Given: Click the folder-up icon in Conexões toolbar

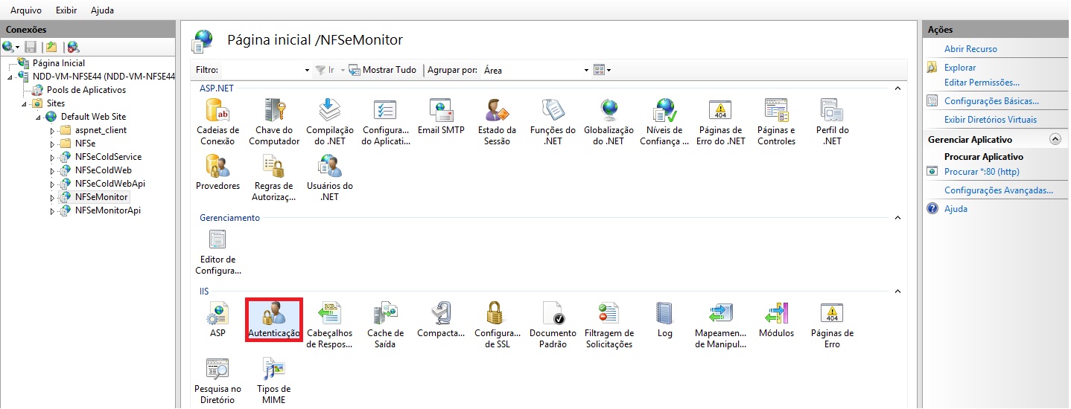Looking at the screenshot, I should point(51,47).
